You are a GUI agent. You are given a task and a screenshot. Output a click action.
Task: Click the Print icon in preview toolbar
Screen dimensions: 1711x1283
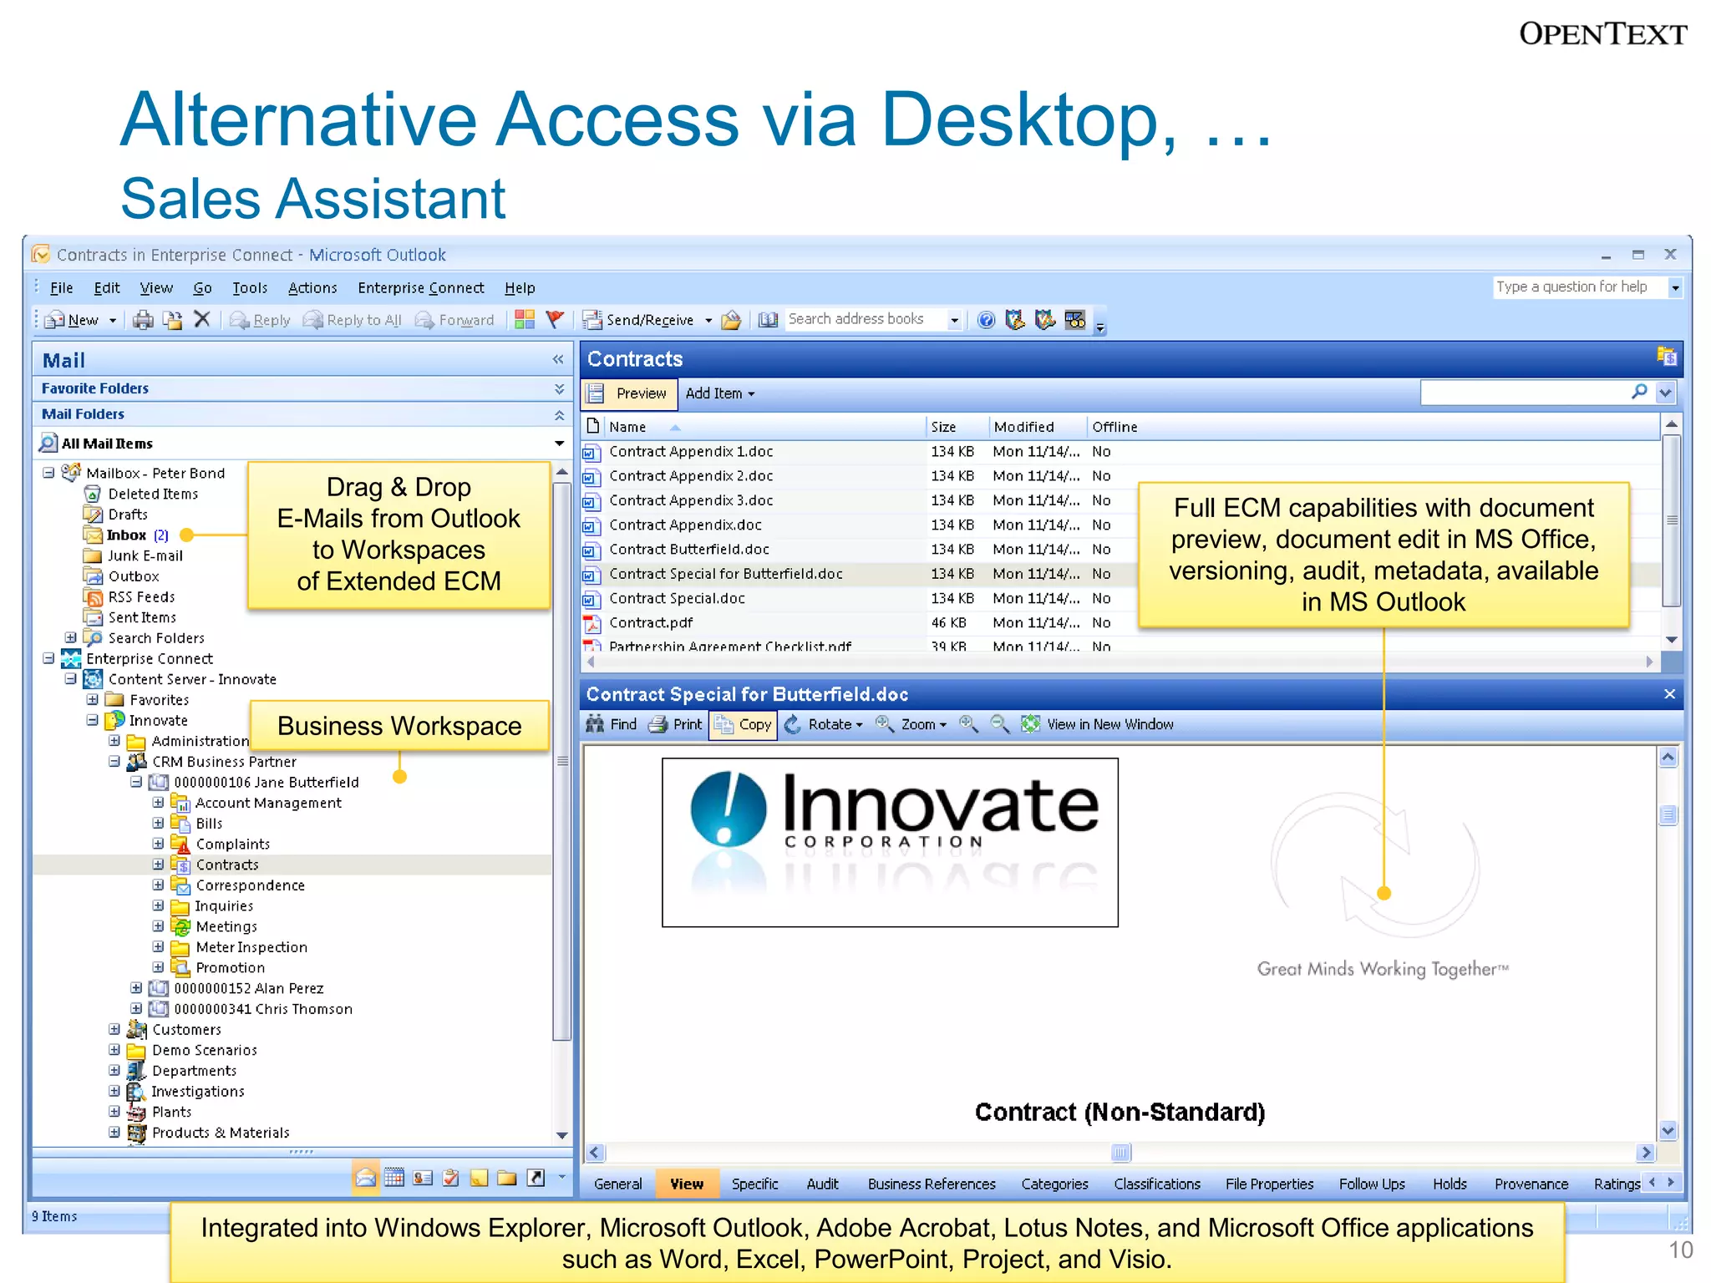pyautogui.click(x=658, y=724)
